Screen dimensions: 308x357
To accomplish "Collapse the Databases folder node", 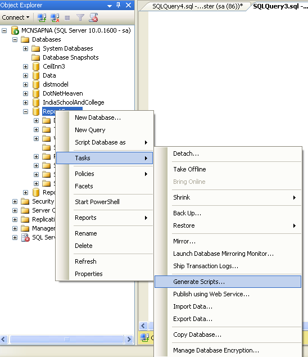I will [15, 39].
